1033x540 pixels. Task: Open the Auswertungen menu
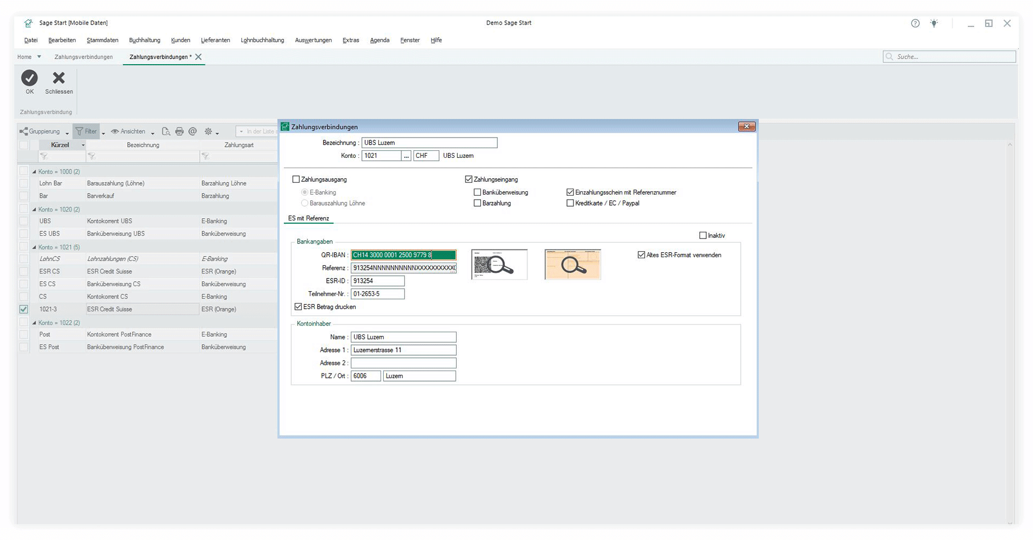[313, 40]
